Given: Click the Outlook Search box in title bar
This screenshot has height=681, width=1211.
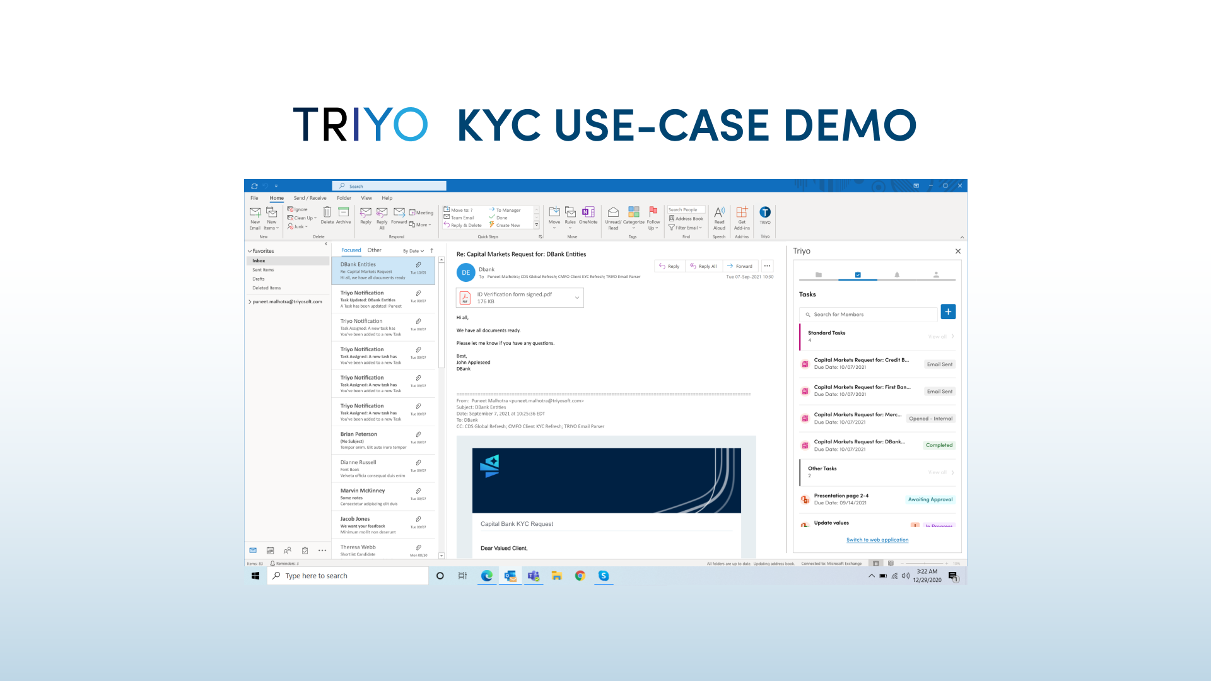Looking at the screenshot, I should (x=389, y=186).
